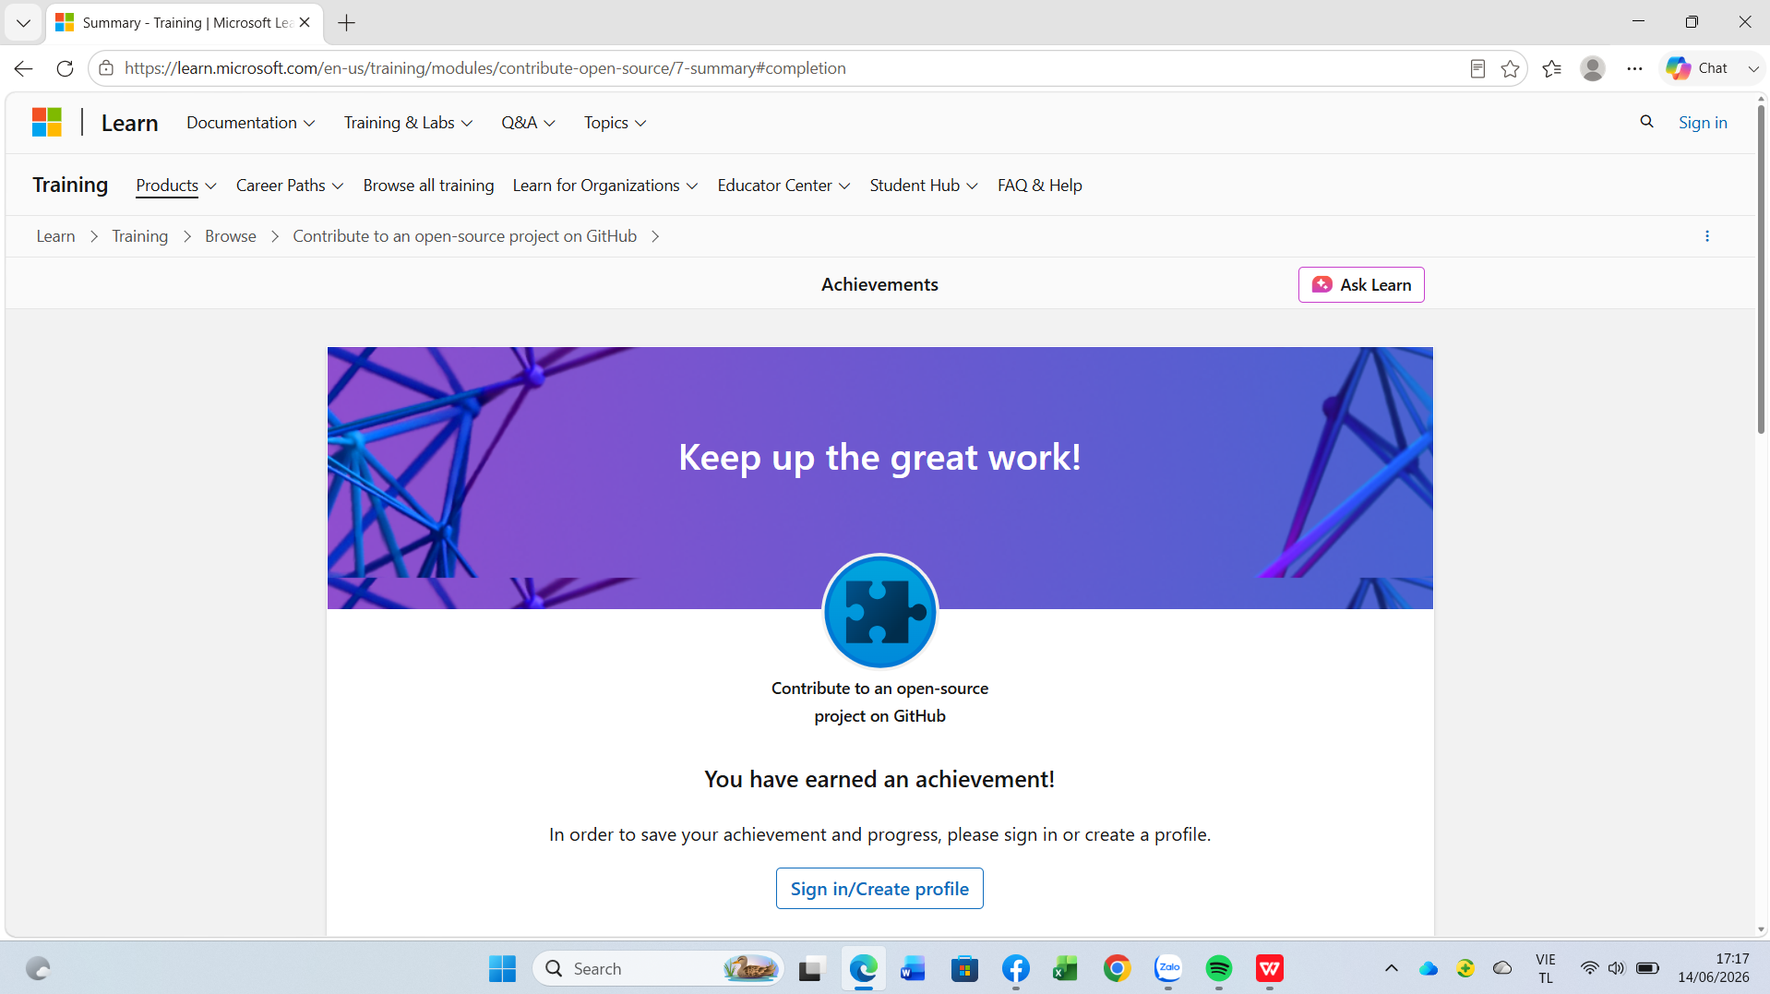Open Word from the taskbar
Image resolution: width=1770 pixels, height=994 pixels.
coord(913,968)
